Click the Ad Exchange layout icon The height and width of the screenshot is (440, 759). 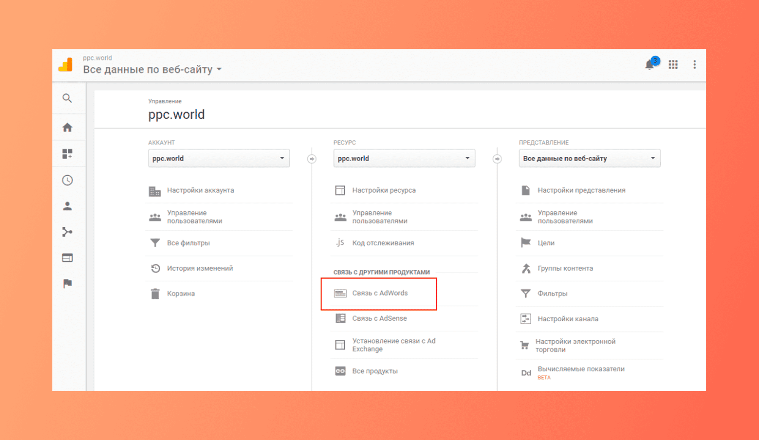340,345
